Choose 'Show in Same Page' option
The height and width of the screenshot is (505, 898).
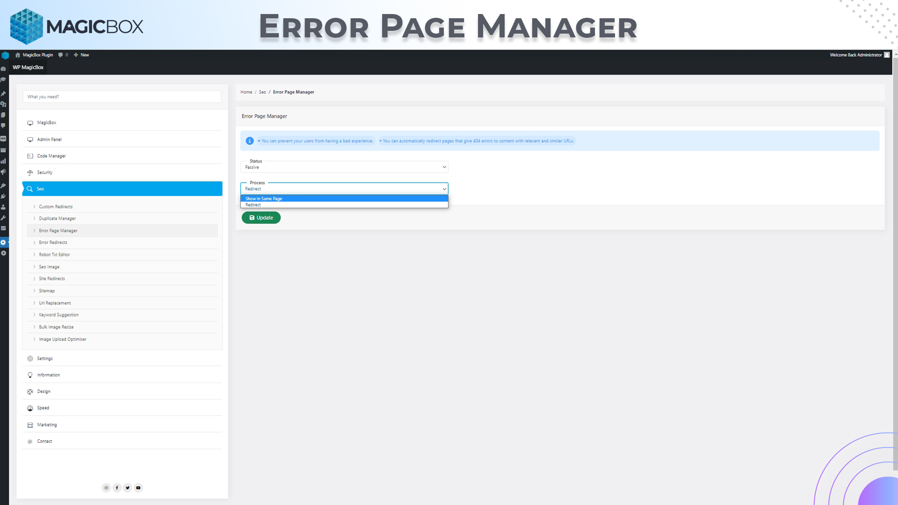pos(344,199)
